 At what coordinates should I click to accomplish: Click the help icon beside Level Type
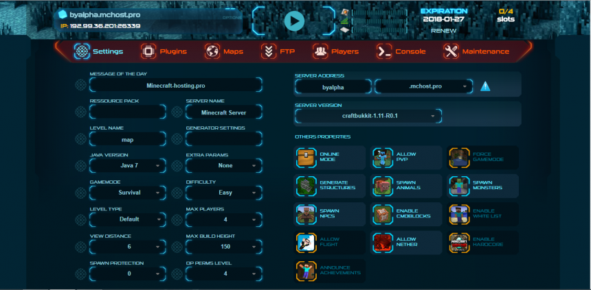pyautogui.click(x=80, y=219)
